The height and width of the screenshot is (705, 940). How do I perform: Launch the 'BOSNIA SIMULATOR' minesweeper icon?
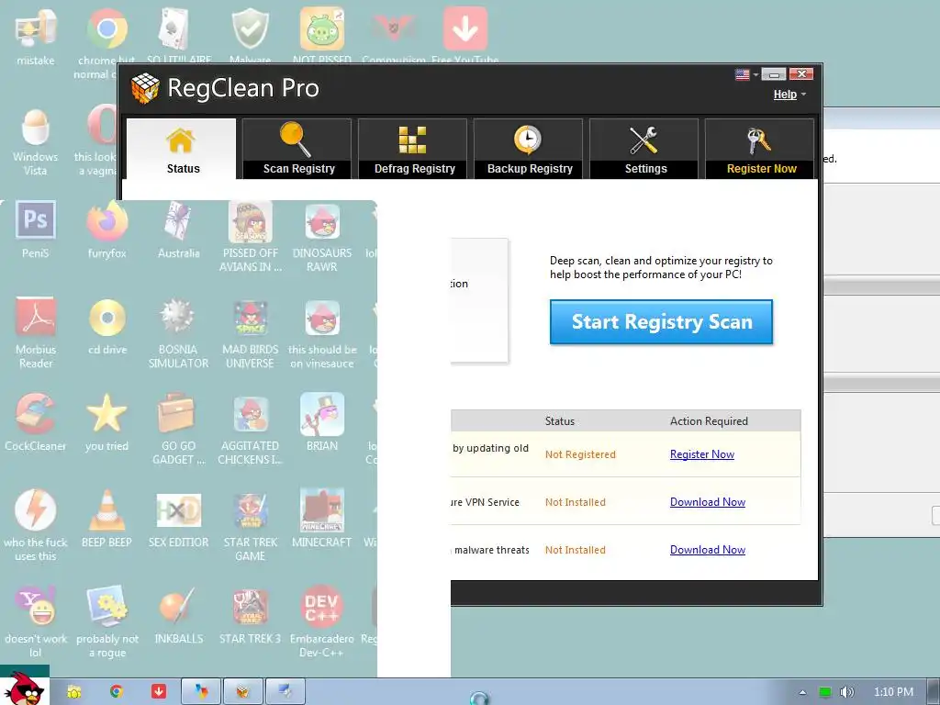click(178, 332)
